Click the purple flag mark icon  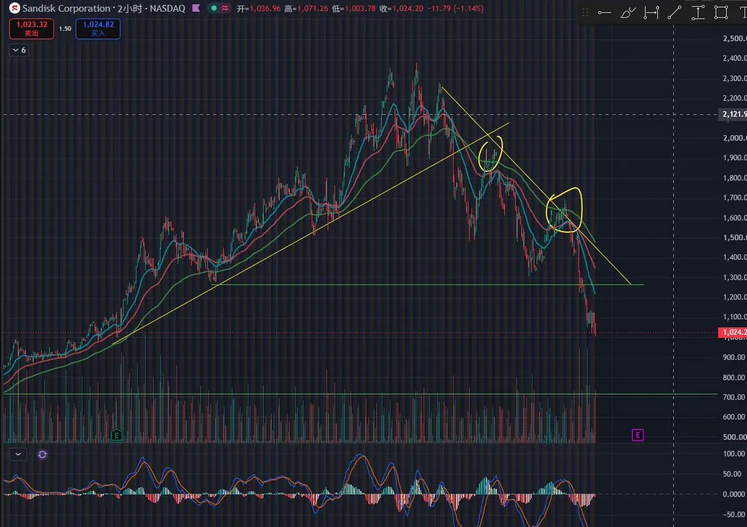[x=196, y=8]
